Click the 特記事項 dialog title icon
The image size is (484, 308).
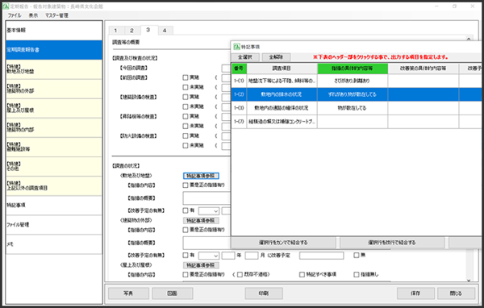point(236,47)
